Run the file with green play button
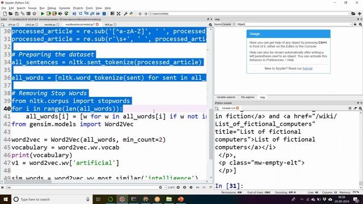This screenshot has width=363, height=204. (43, 14)
